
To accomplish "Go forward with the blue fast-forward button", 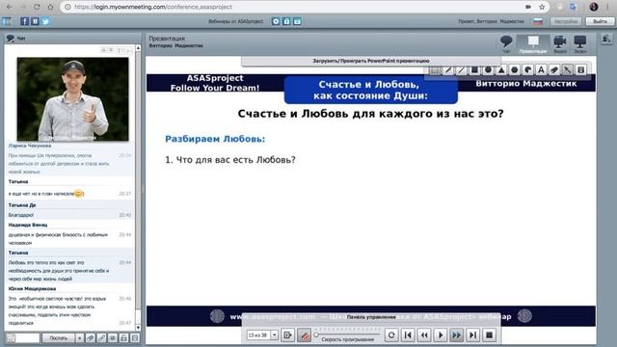I will click(456, 335).
